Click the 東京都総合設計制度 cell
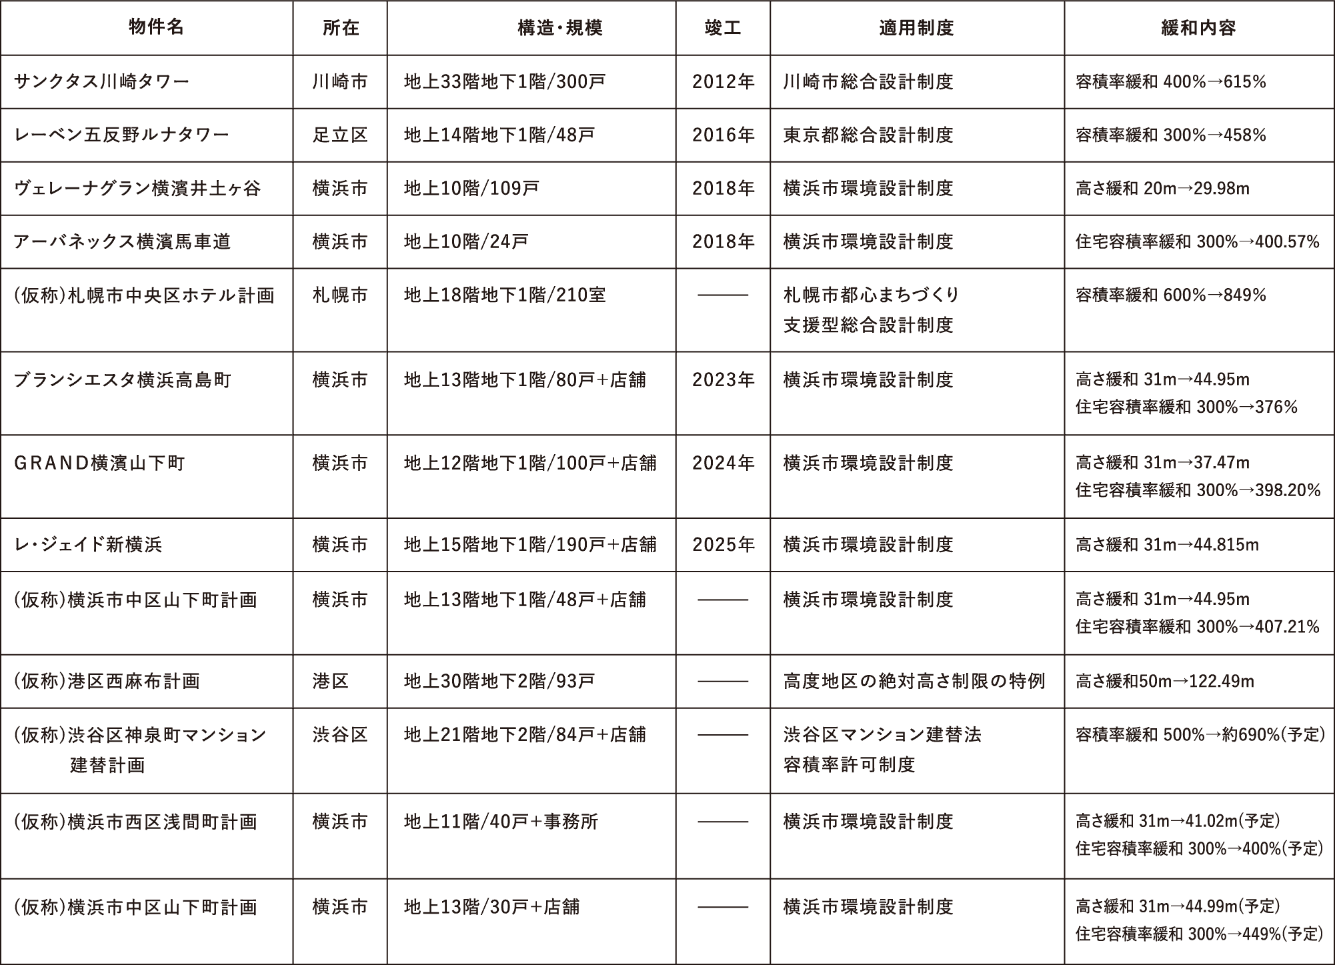 868,135
